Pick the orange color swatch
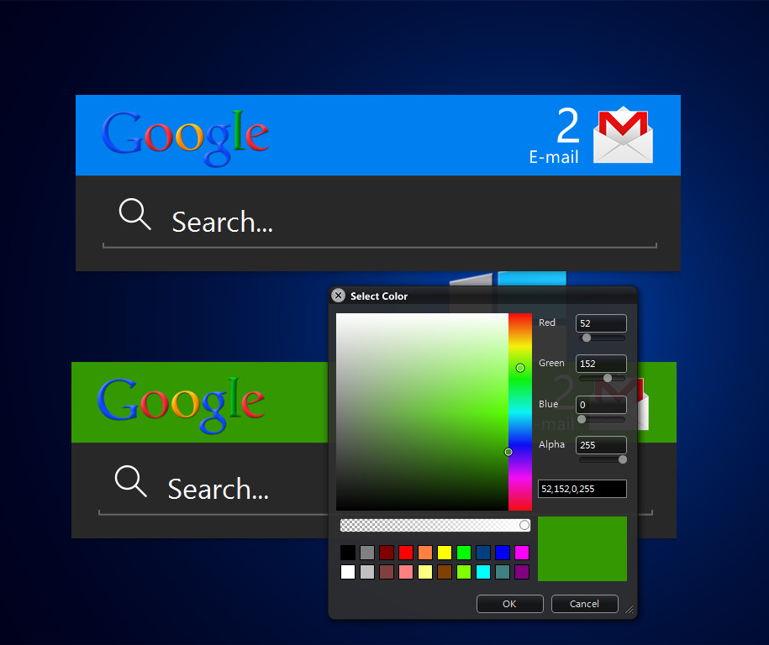 pyautogui.click(x=425, y=553)
